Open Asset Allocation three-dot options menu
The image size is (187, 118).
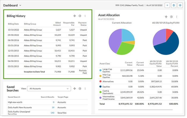(177, 17)
